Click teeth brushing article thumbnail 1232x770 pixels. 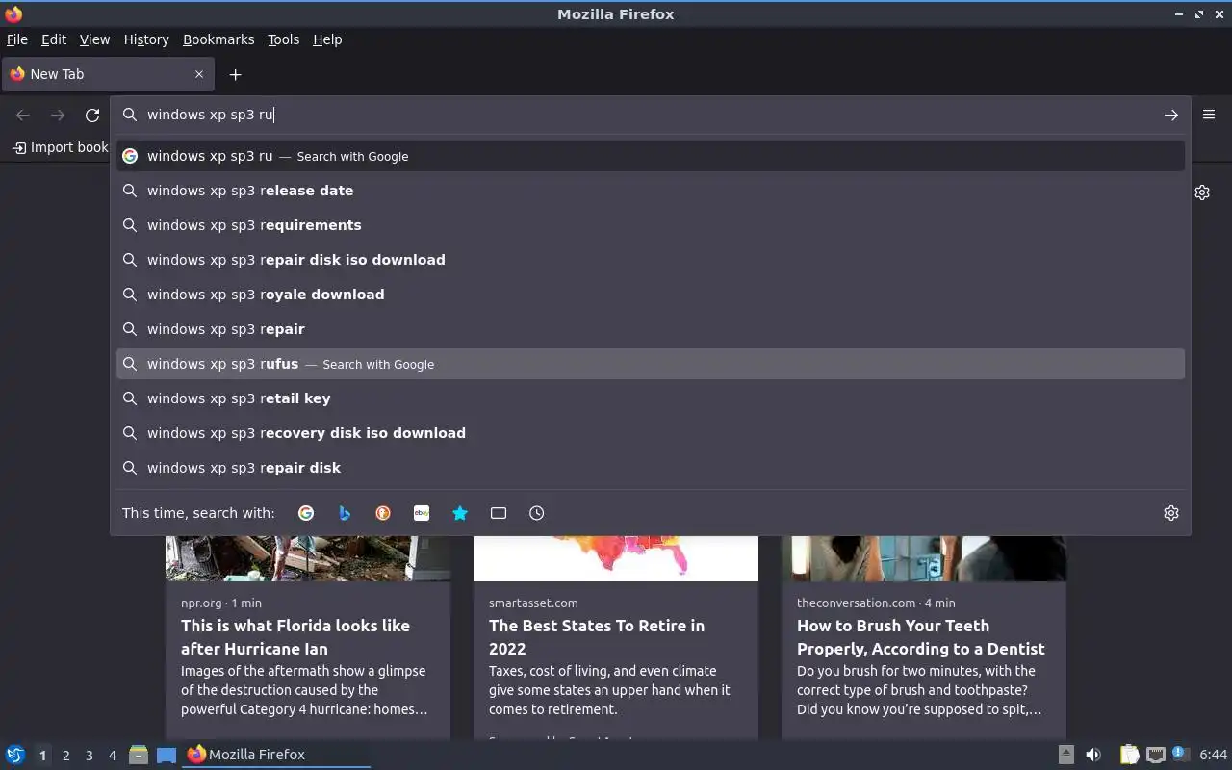(924, 559)
